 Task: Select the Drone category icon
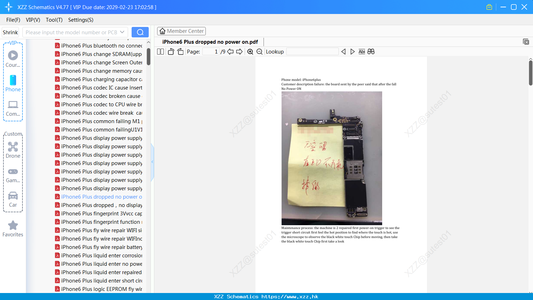(13, 150)
